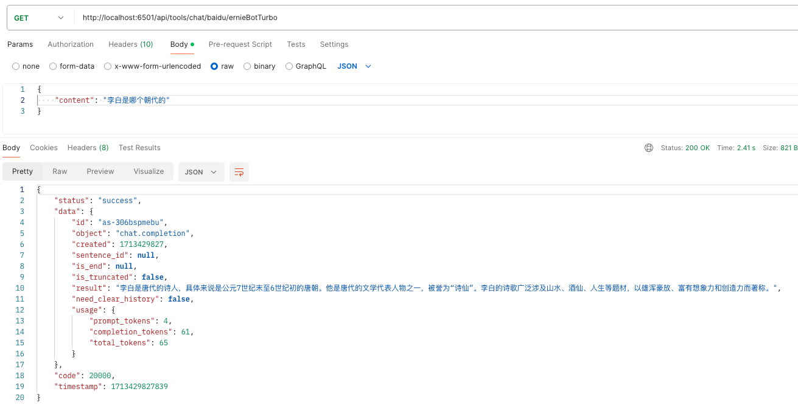Open the Params tab
798x411 pixels.
pos(20,44)
